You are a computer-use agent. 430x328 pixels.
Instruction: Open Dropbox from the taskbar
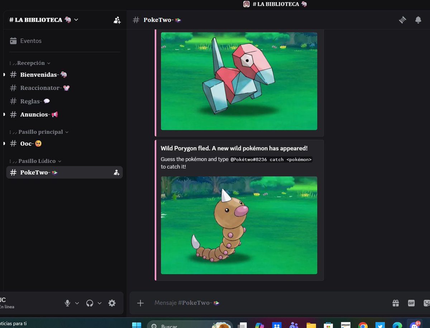pyautogui.click(x=276, y=325)
